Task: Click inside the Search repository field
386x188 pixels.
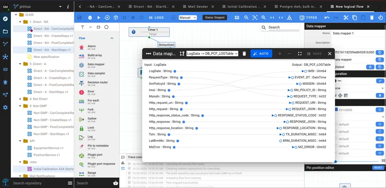Action: click(x=39, y=183)
